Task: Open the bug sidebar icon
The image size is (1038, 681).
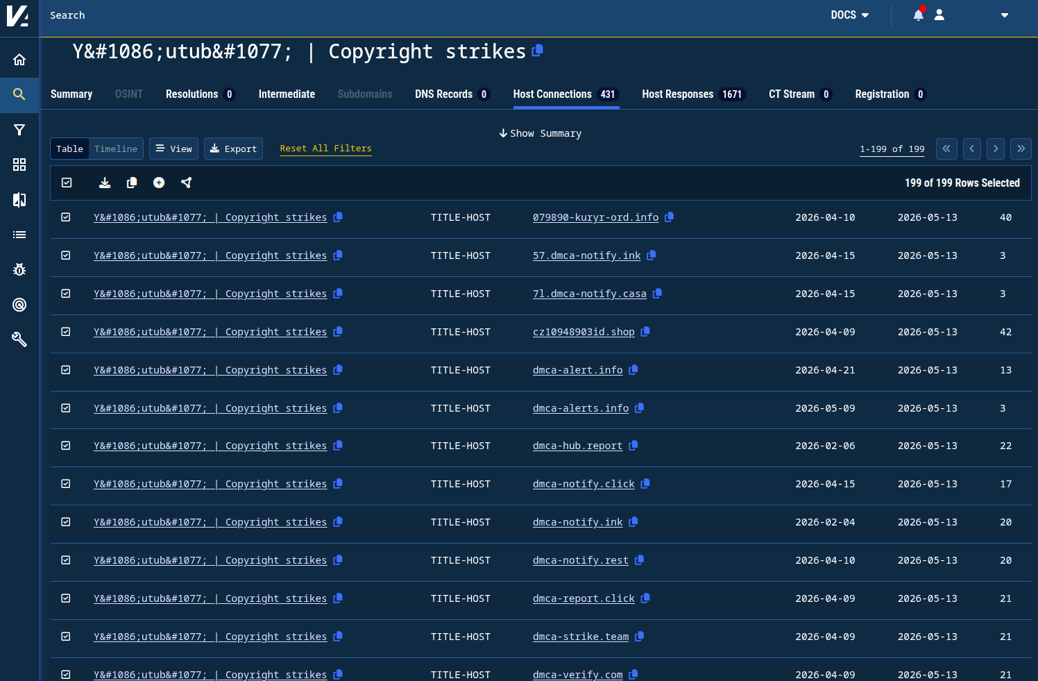Action: pyautogui.click(x=19, y=269)
